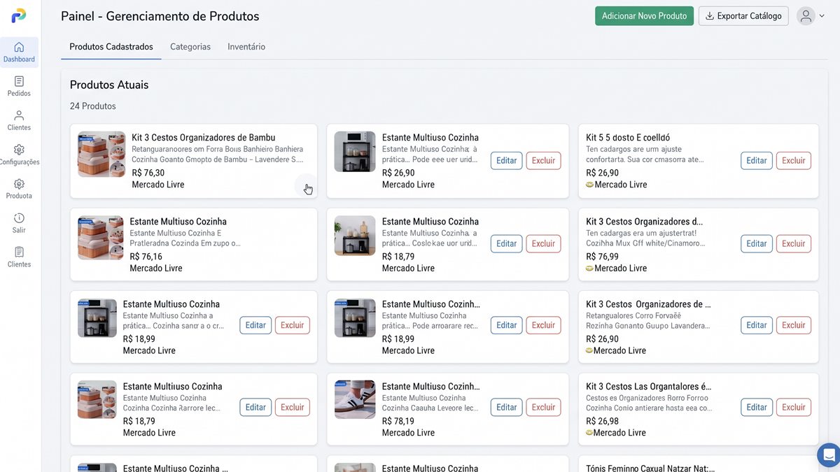Image resolution: width=840 pixels, height=472 pixels.
Task: Delete the product priced R$ 78,19
Action: tap(543, 408)
